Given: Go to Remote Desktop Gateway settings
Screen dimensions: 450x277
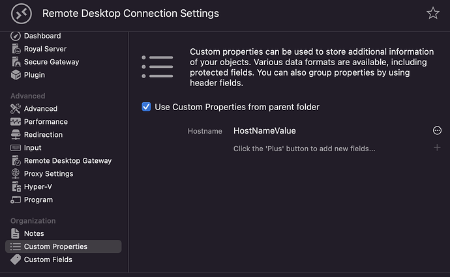Looking at the screenshot, I should coord(67,161).
